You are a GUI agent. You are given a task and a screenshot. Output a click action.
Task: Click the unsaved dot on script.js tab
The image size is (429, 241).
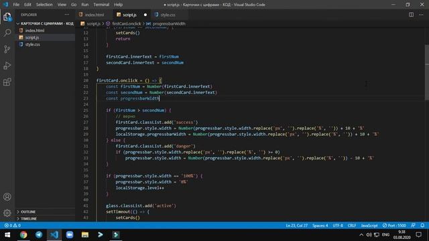point(145,15)
